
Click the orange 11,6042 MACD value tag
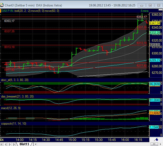(155, 113)
